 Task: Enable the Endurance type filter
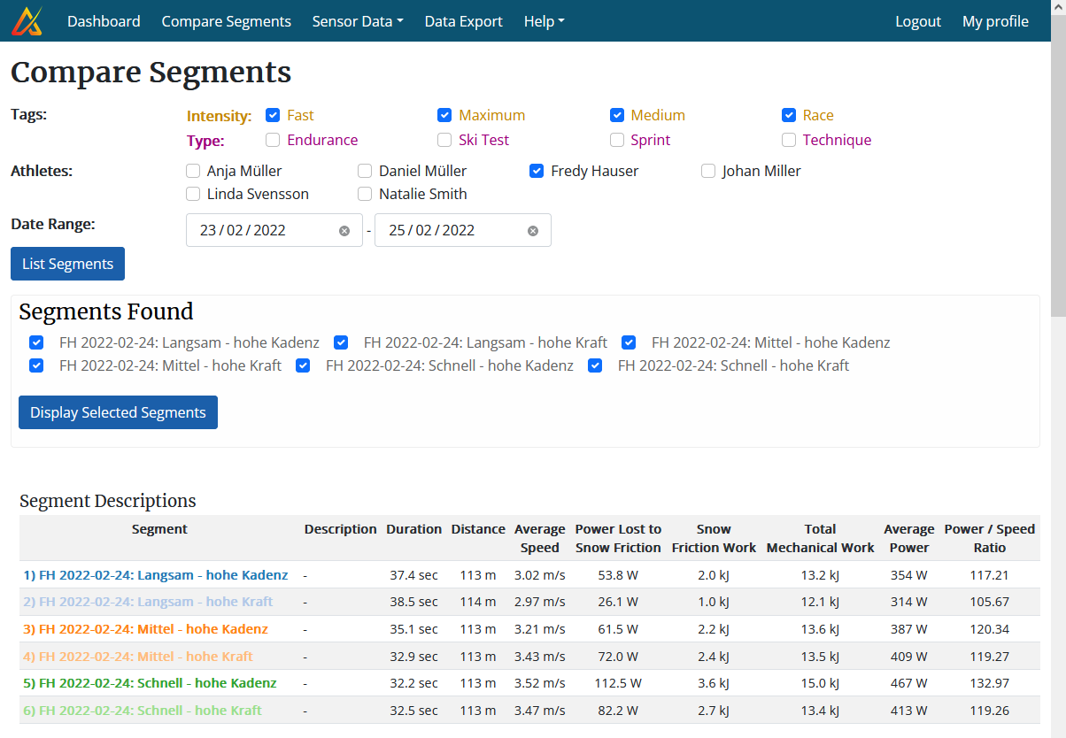click(x=272, y=139)
